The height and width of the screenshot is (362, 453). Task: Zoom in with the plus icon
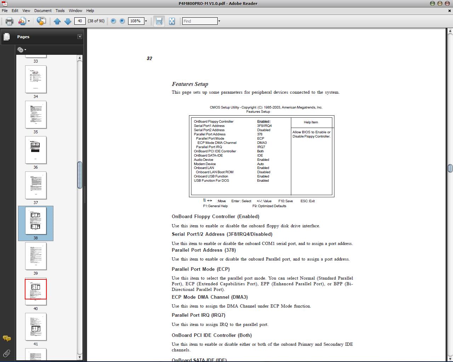pos(122,21)
